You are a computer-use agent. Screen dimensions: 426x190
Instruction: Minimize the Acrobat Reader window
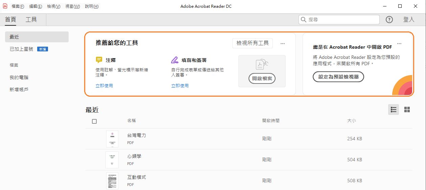[x=385, y=6]
